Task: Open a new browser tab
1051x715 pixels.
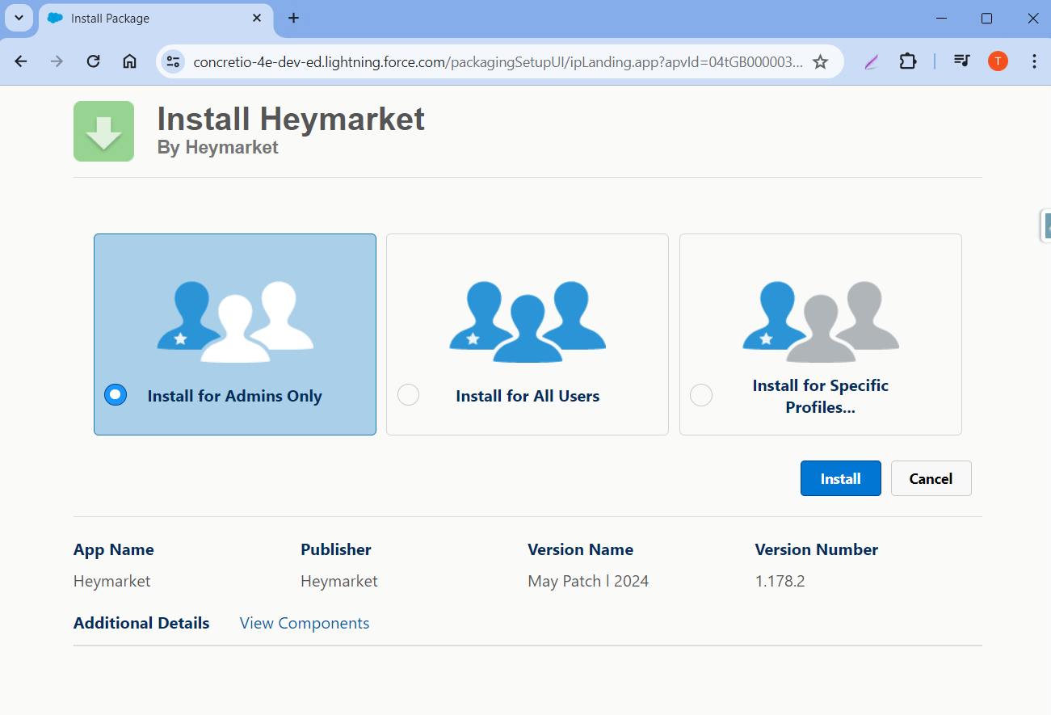Action: 293,18
